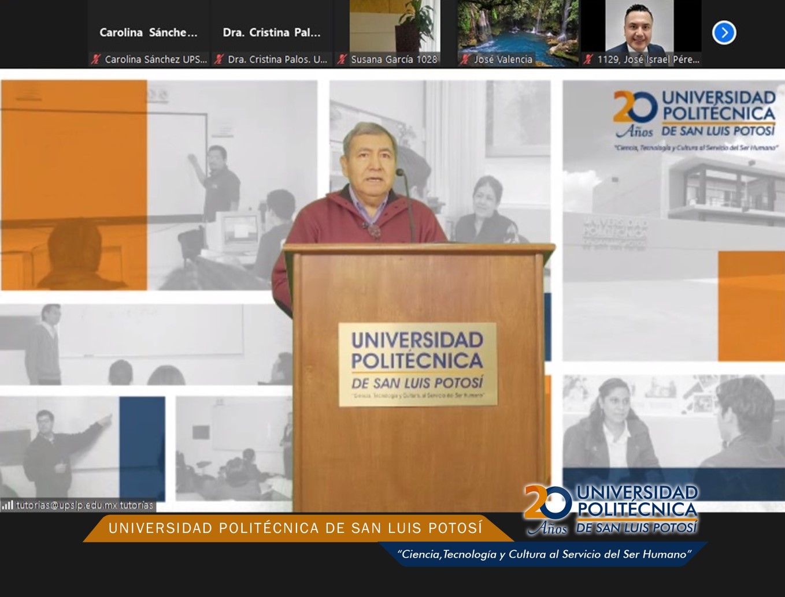This screenshot has width=785, height=597.
Task: Click the network signal strength bars icon
Action: 8,505
